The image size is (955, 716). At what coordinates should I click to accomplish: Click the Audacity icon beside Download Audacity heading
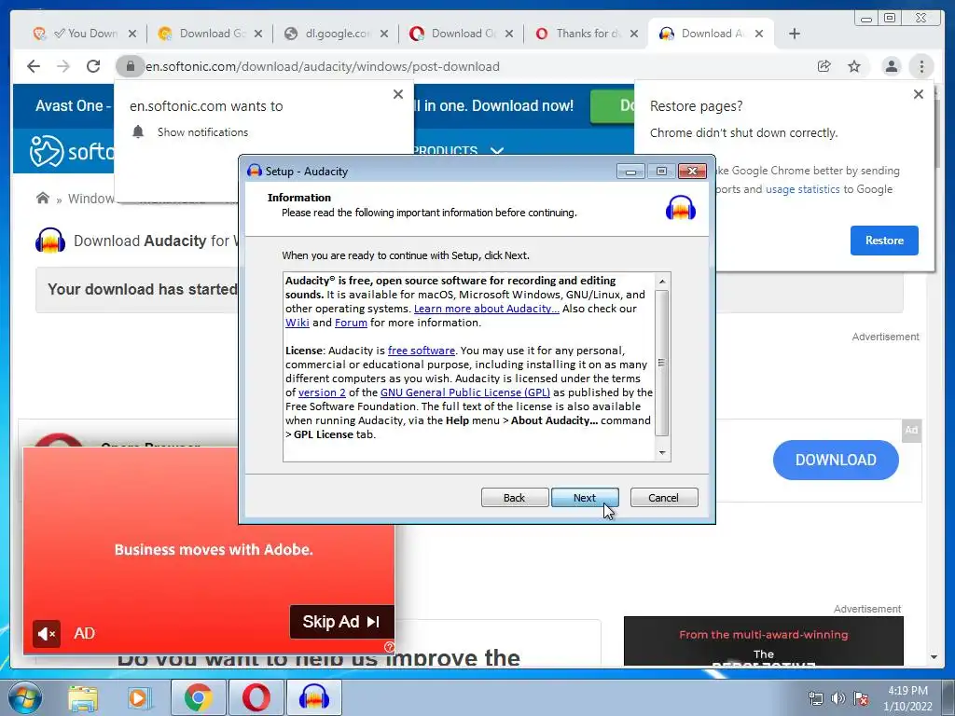[x=50, y=241]
